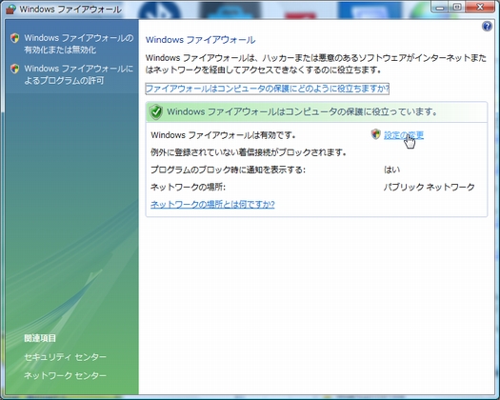The height and width of the screenshot is (400, 500).
Task: Click the Windows Firewall title bar icon
Action: pyautogui.click(x=10, y=9)
